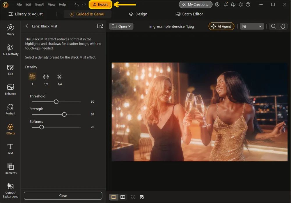Click the redo arrow
The image size is (291, 203).
pos(84,4)
